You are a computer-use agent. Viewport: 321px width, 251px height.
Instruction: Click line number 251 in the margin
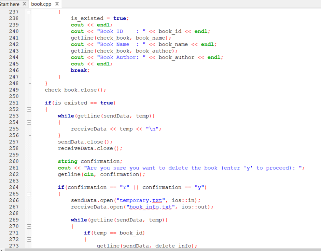[x=14, y=103]
